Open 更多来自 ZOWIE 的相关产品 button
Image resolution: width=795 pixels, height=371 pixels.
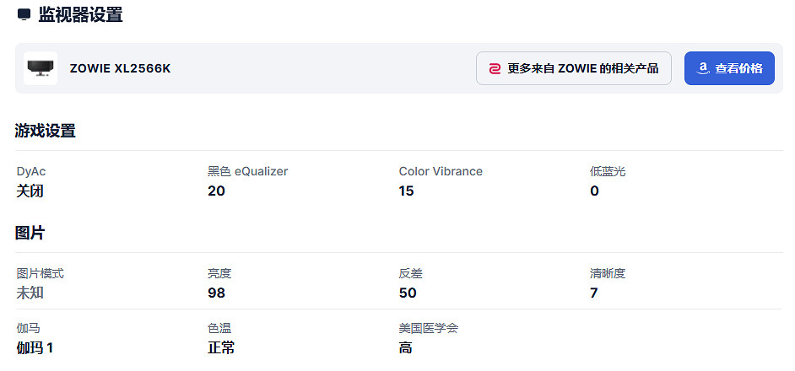[x=574, y=68]
